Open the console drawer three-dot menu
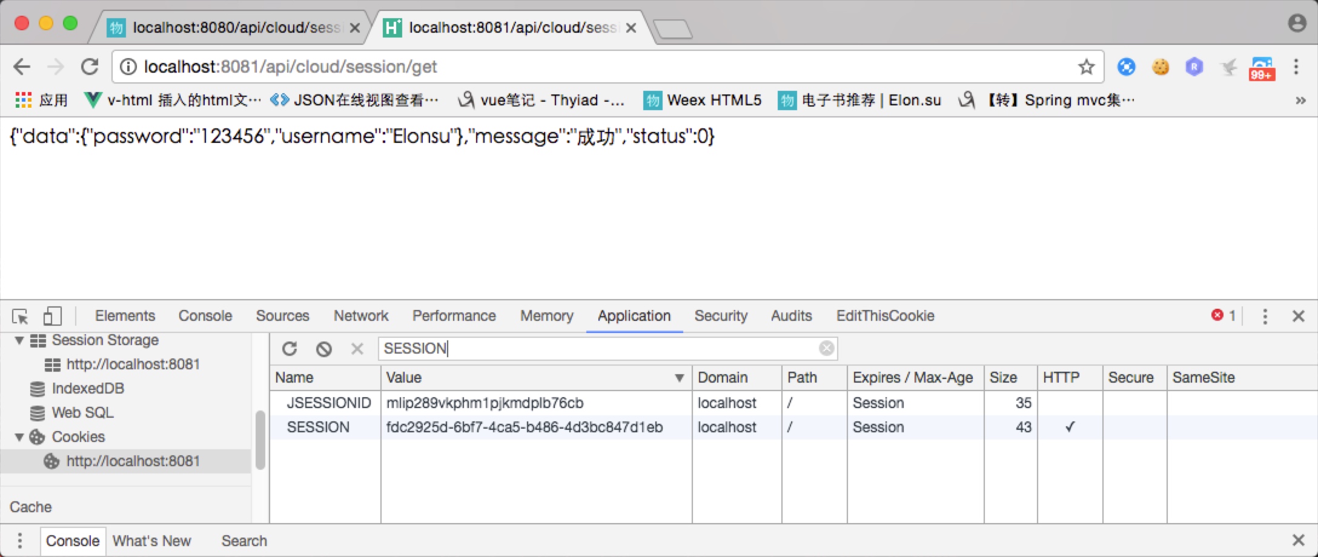 [x=20, y=541]
